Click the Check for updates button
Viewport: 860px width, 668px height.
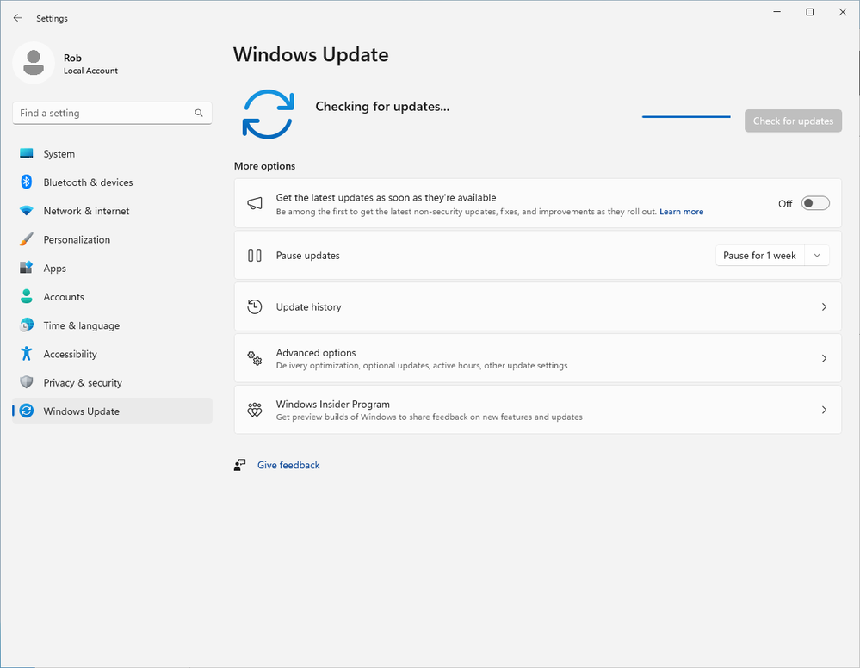[793, 121]
